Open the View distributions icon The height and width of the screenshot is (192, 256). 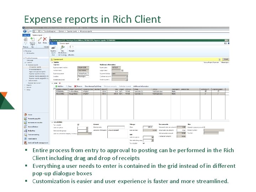(62, 48)
